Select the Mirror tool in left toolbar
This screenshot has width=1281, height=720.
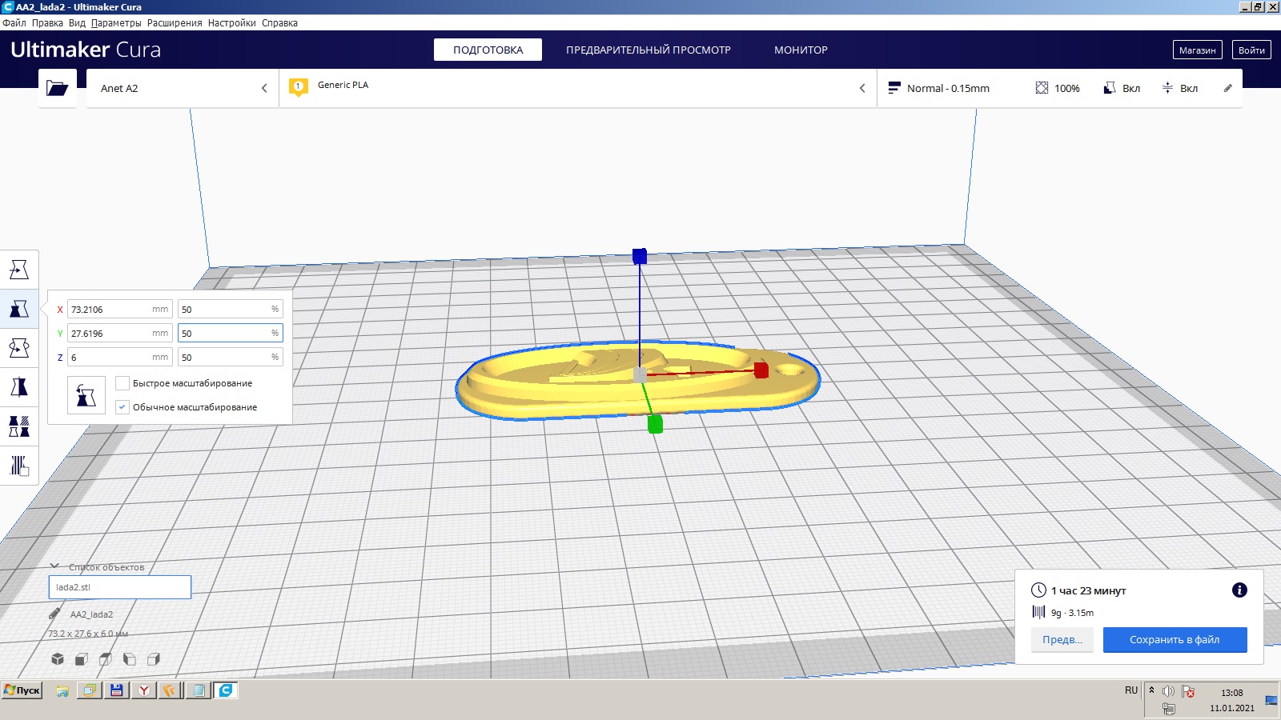[19, 387]
